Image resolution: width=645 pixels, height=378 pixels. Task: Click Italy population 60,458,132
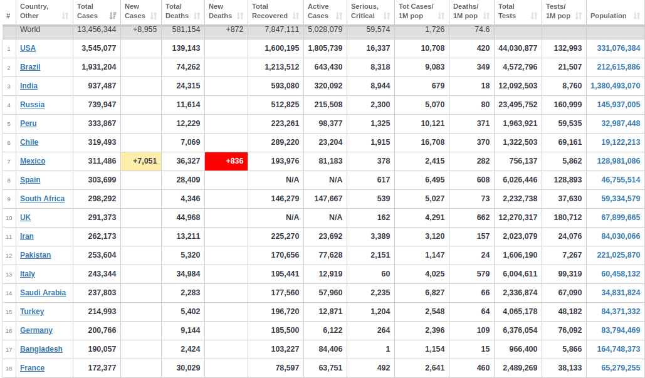click(621, 274)
